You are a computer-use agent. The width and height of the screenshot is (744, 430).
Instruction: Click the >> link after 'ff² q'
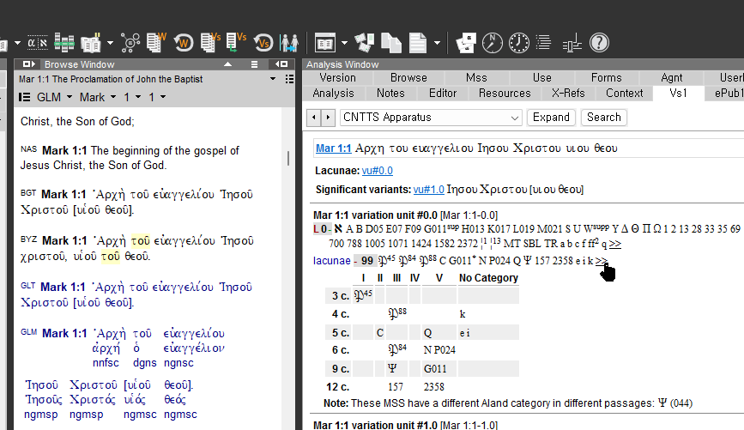coord(615,244)
